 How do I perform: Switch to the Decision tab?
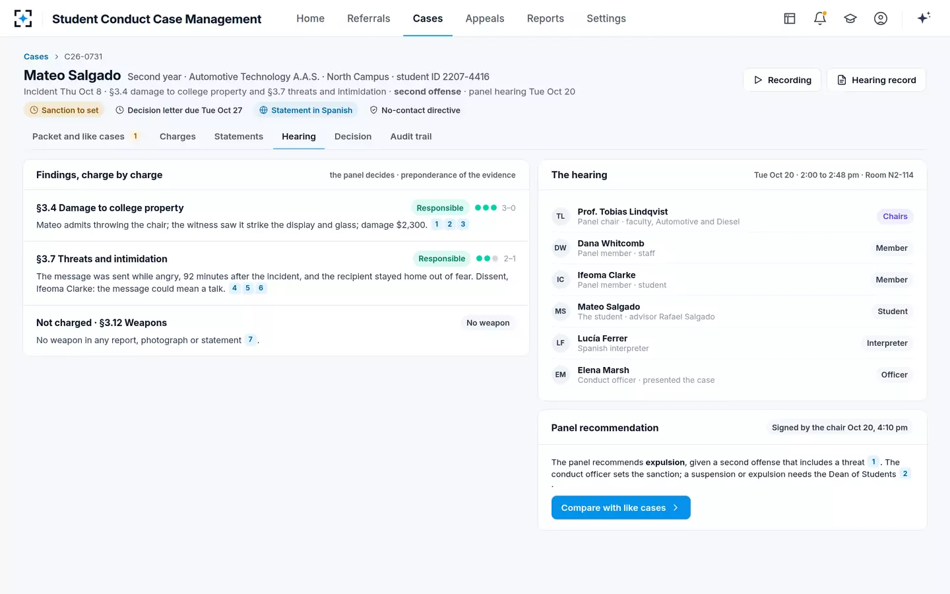click(x=353, y=137)
